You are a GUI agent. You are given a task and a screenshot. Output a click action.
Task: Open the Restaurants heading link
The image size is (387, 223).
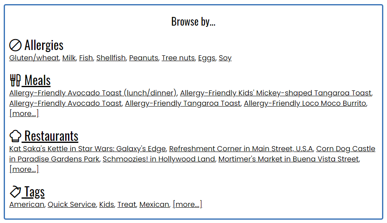[51, 136]
